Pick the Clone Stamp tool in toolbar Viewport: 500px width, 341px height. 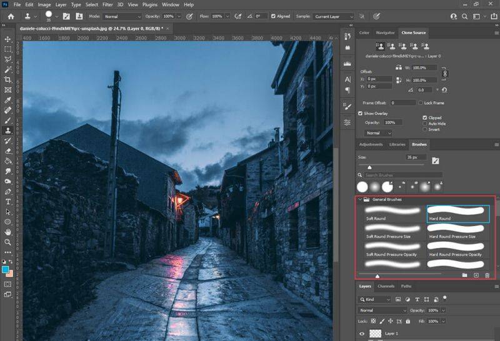8,131
